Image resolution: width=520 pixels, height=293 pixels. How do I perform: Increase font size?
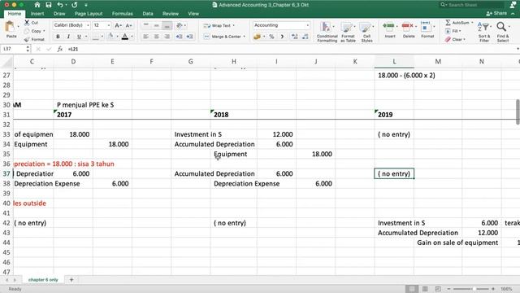[x=118, y=25]
